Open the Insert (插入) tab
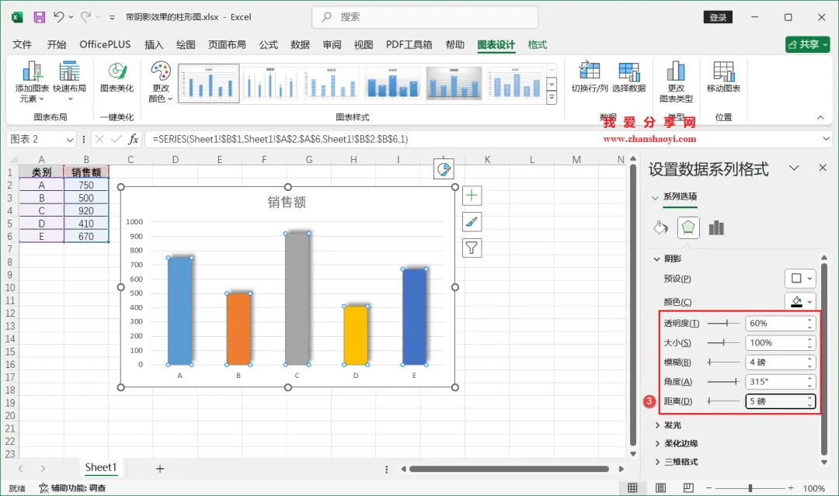The image size is (839, 496). coord(154,45)
